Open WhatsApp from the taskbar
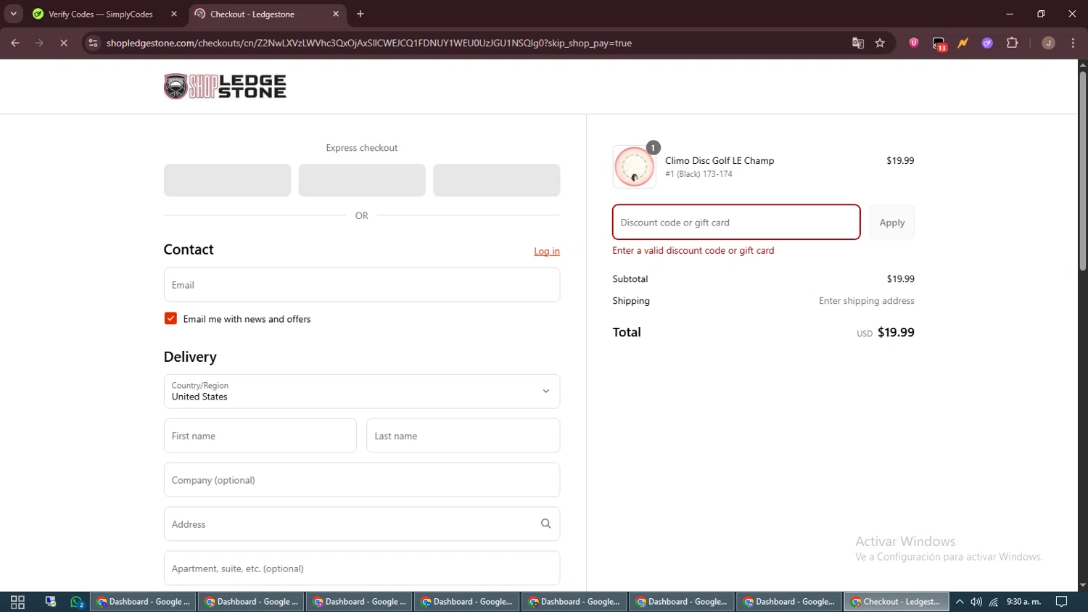Screen dimensions: 1088x612 (77, 602)
